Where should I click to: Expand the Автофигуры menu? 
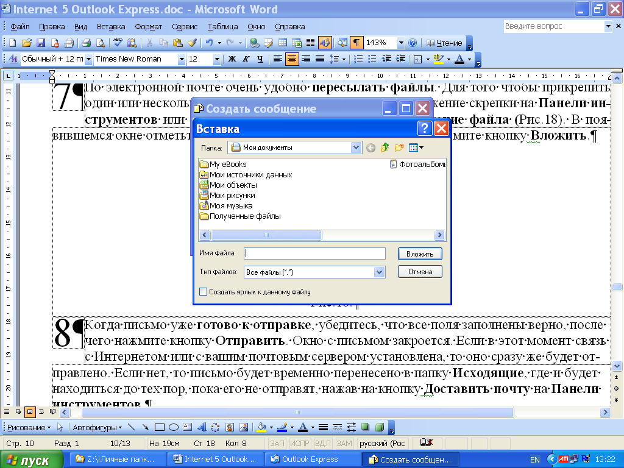97,427
